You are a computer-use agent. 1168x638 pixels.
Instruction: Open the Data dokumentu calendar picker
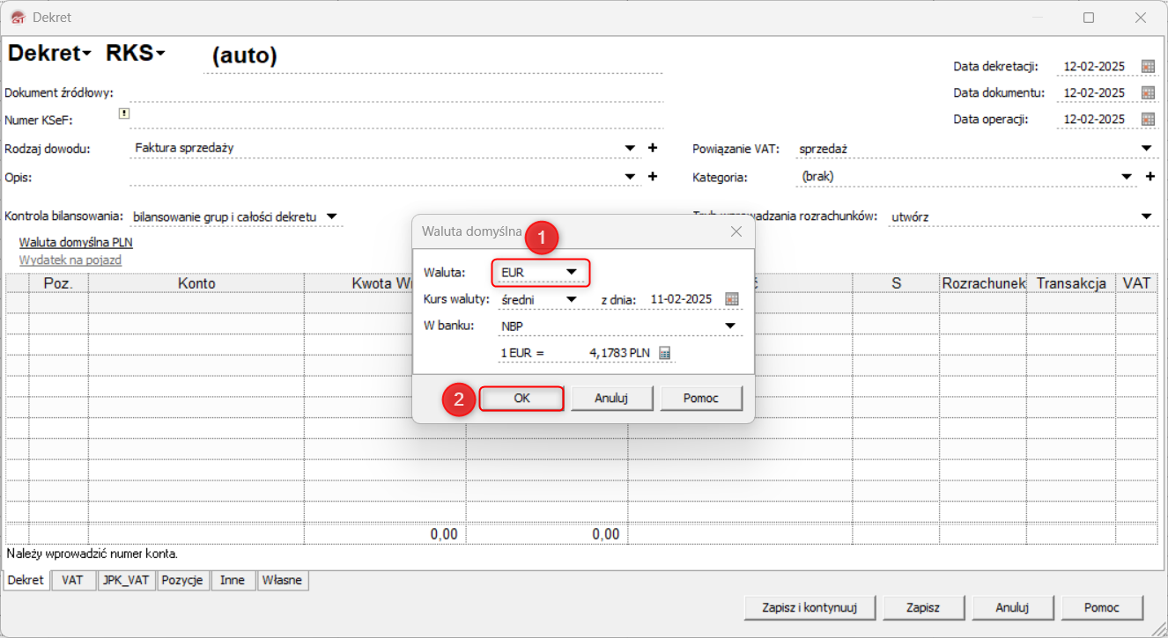[x=1148, y=92]
